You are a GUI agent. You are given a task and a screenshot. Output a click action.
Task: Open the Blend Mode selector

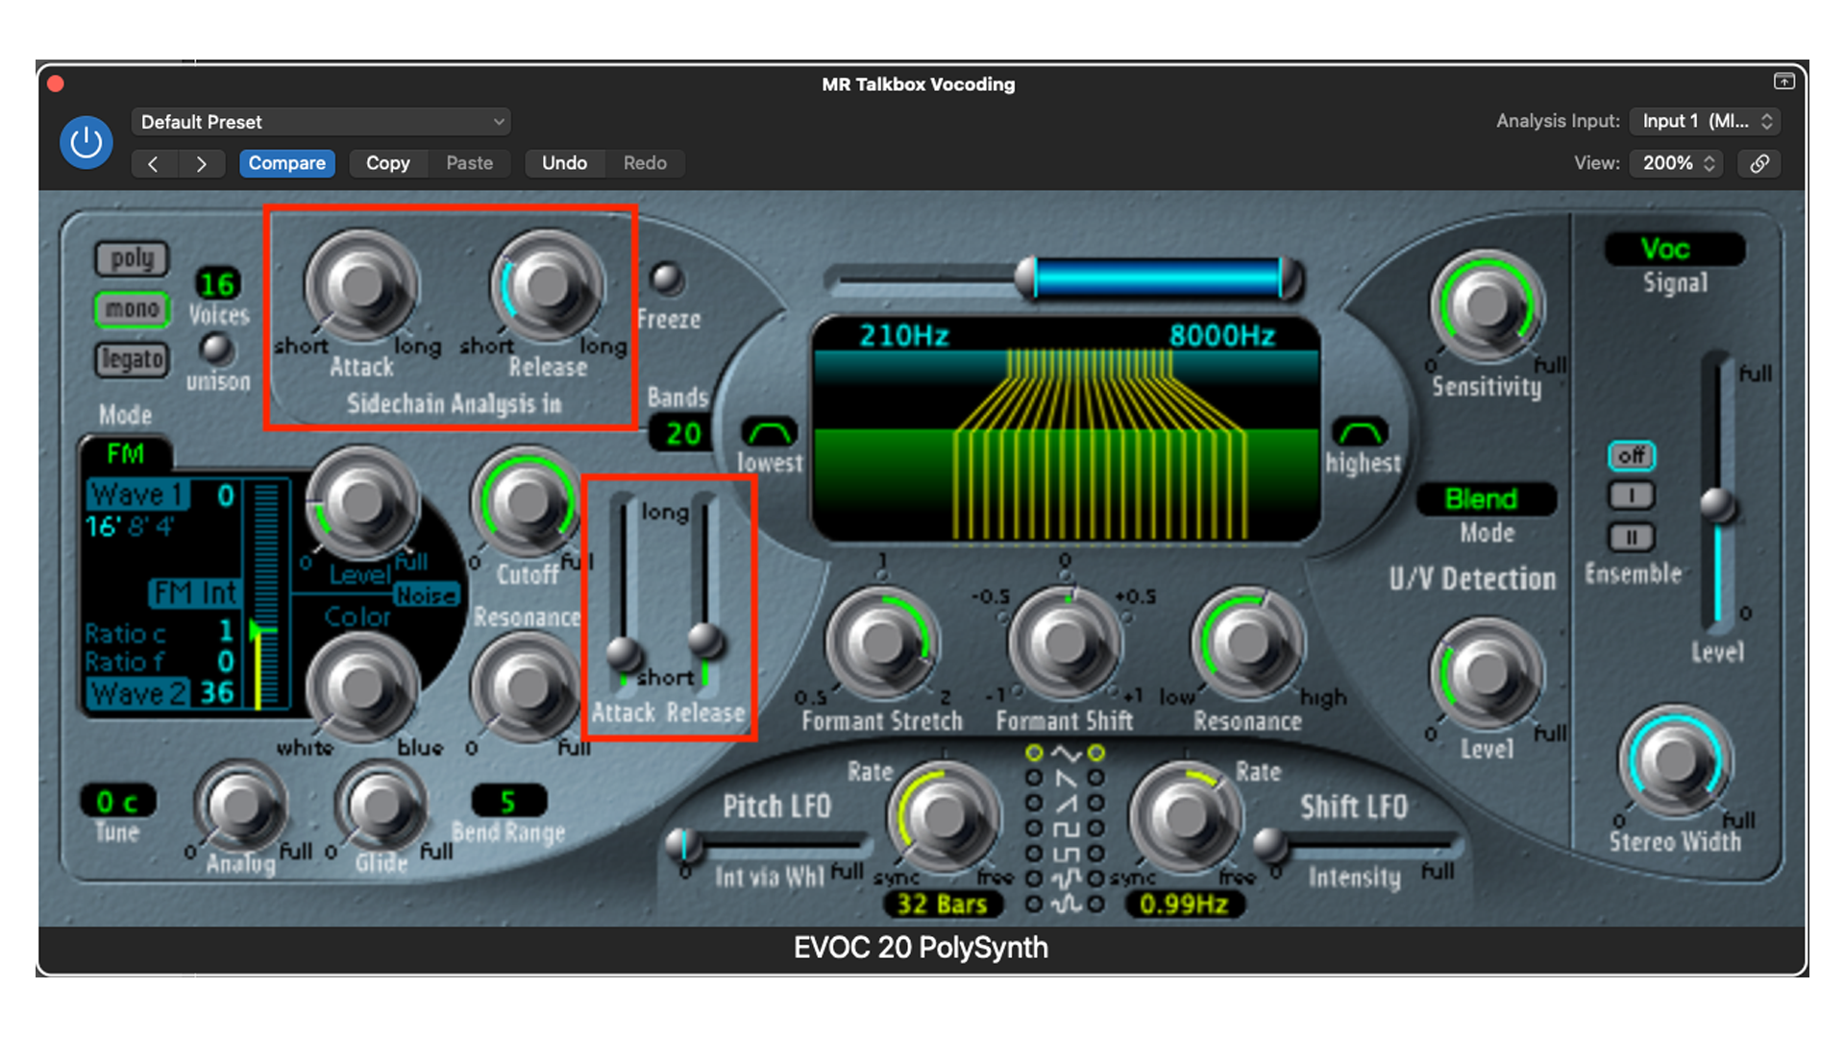click(1485, 499)
